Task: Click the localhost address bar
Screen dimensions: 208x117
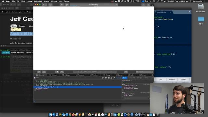Action: pos(94,5)
